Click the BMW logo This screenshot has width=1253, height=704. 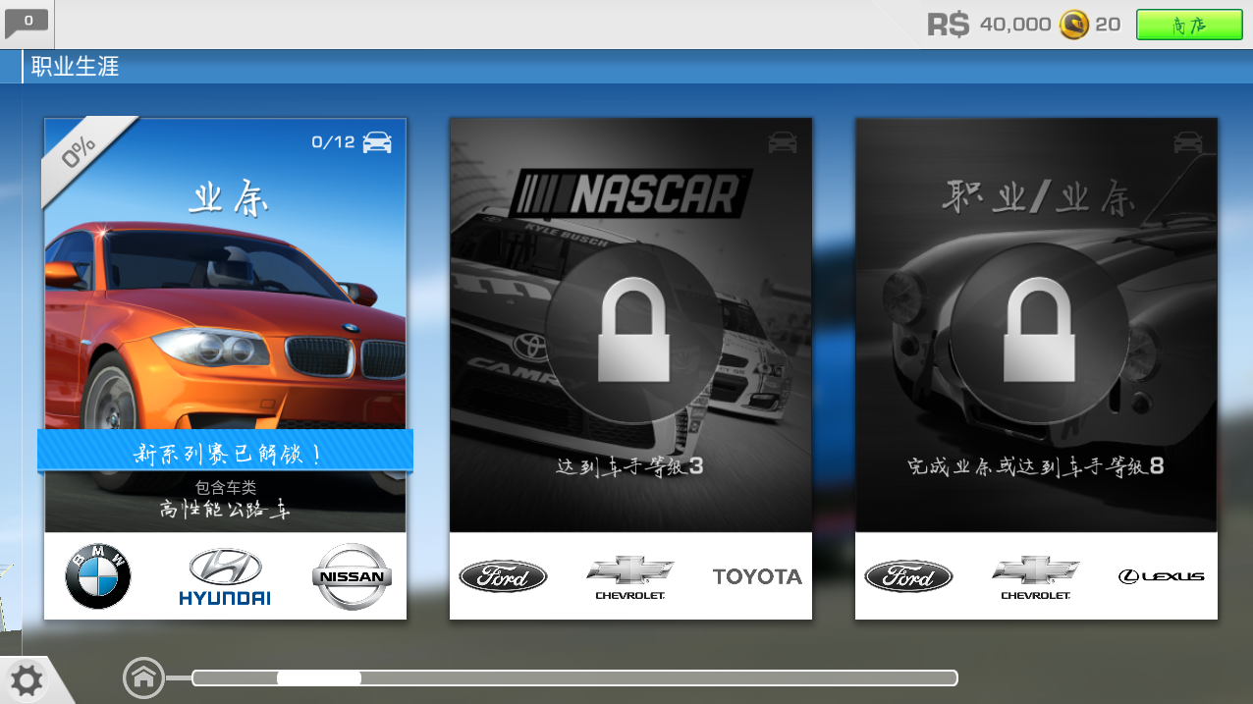[x=98, y=576]
